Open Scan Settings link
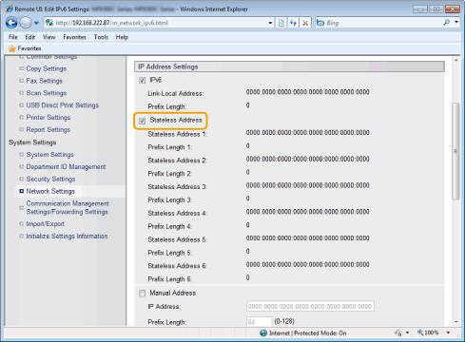This screenshot has width=465, height=342. click(x=47, y=93)
